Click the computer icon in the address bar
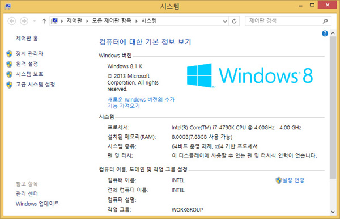 point(54,21)
